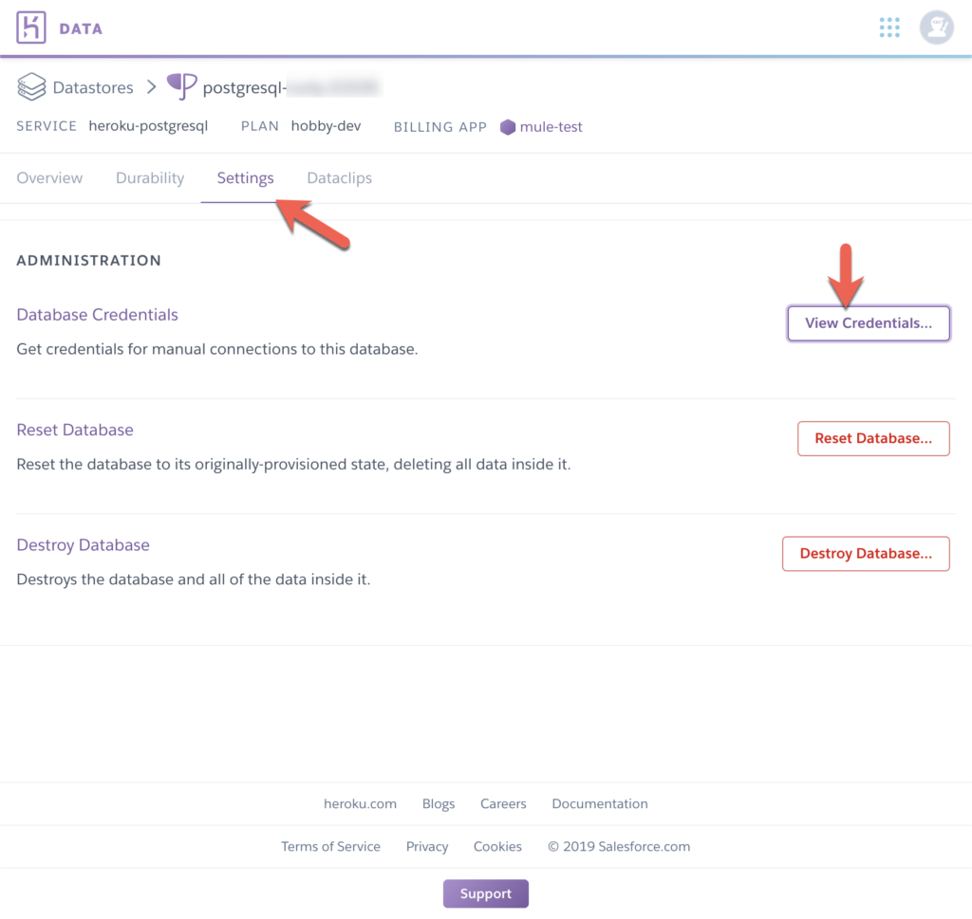Screen dimensions: 972x919
Task: Click the mule-test app hexagon icon
Action: click(508, 127)
